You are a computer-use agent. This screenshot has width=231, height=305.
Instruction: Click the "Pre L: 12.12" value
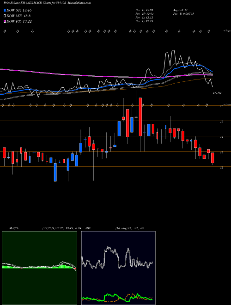(x=145, y=17)
